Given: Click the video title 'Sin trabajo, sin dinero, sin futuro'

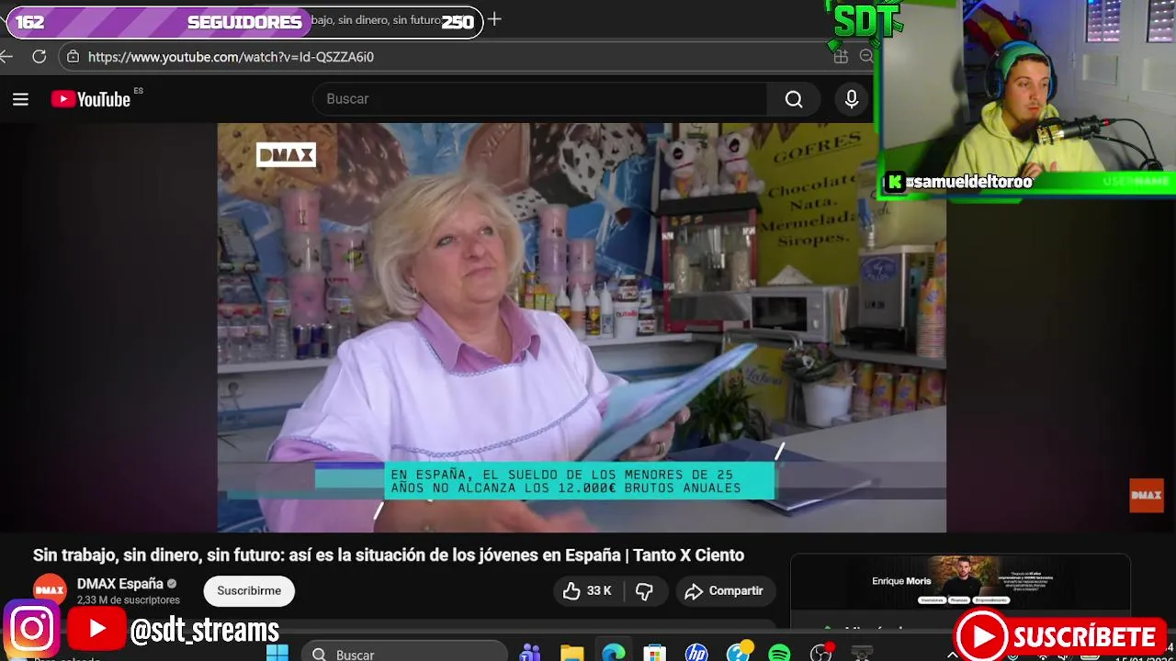Looking at the screenshot, I should click(389, 555).
